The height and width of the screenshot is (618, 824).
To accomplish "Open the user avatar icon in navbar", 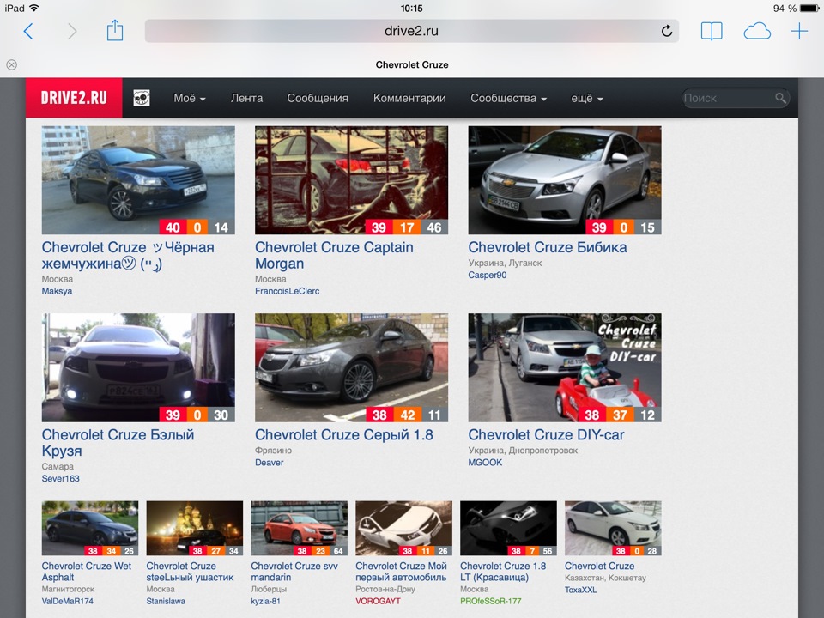I will [x=142, y=98].
